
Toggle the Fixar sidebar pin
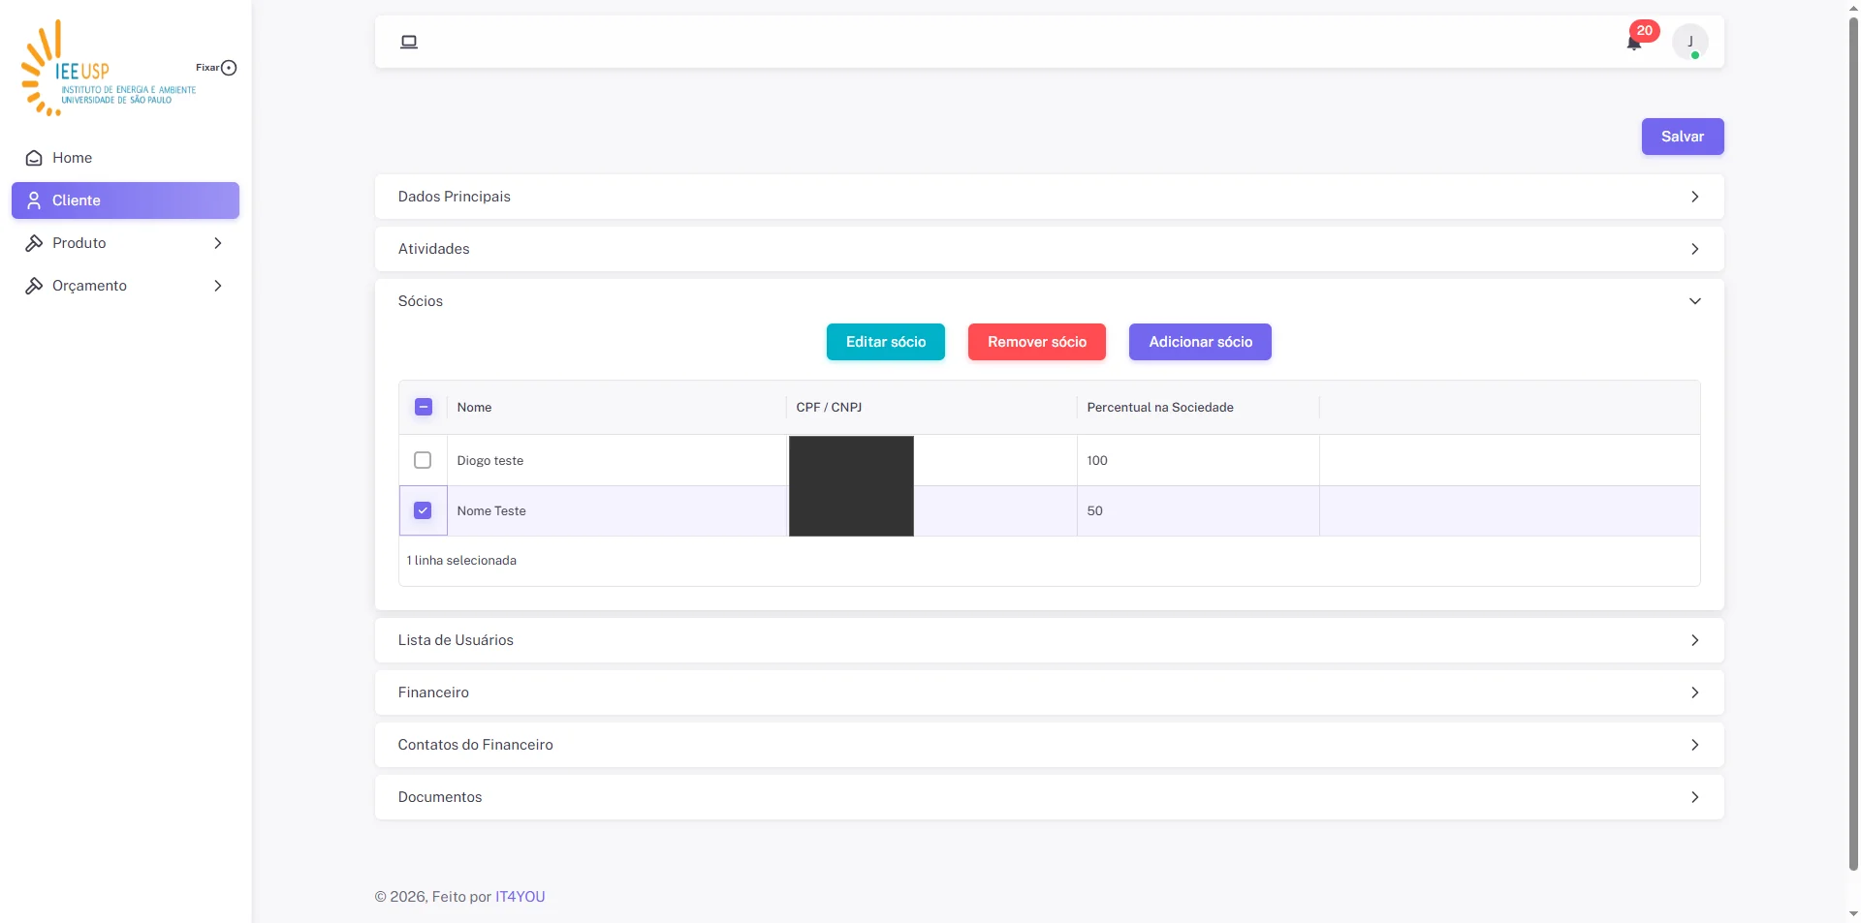pos(229,68)
